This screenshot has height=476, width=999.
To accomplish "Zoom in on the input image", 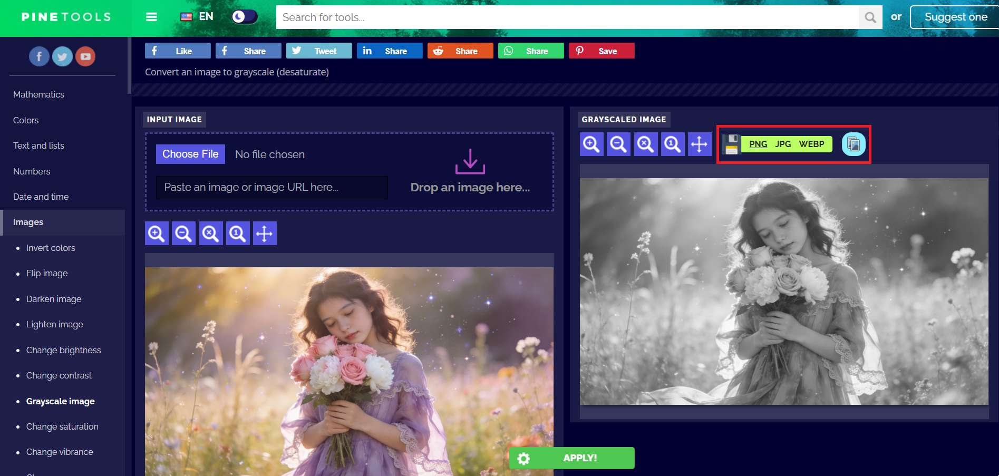I will click(157, 233).
